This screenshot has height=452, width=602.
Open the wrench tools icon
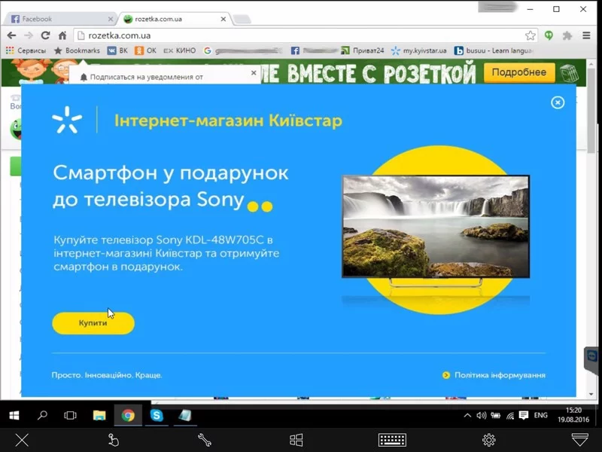(x=204, y=440)
